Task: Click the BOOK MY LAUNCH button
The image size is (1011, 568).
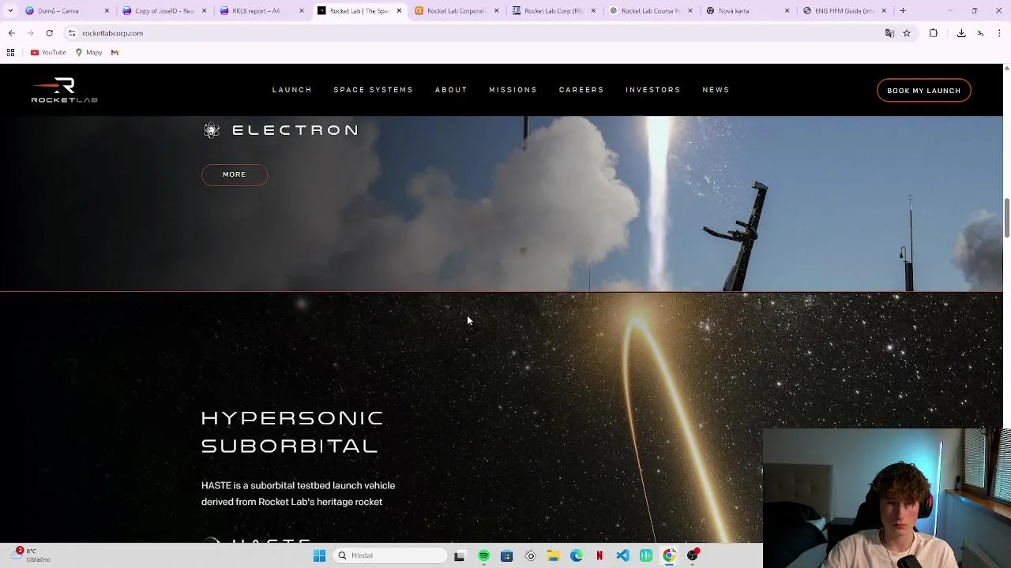Action: [924, 91]
